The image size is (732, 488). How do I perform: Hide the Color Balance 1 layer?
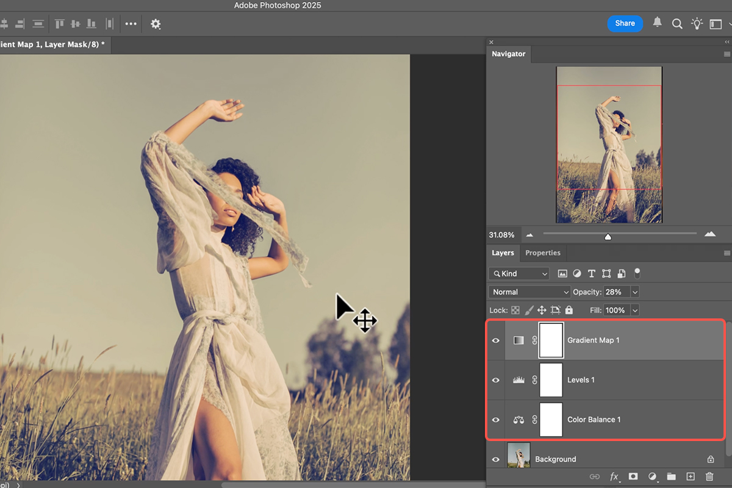click(496, 420)
